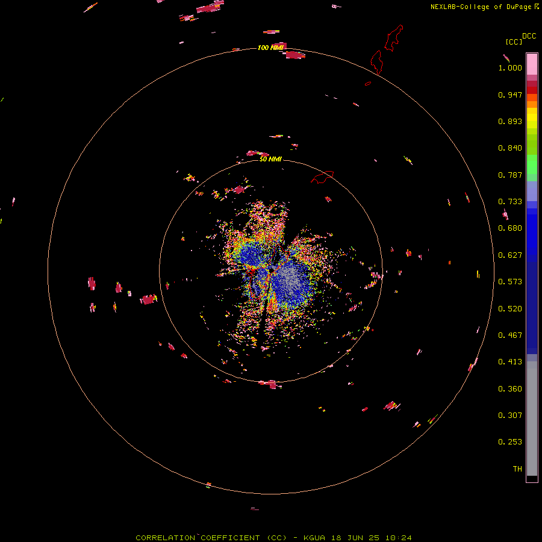The image size is (542, 542).
Task: Select the 0.253 color bar value
Action: point(510,442)
